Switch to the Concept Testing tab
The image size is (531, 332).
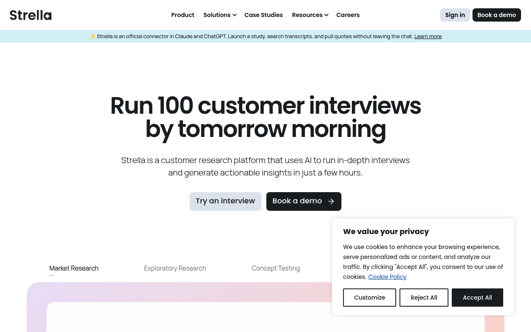tap(275, 268)
